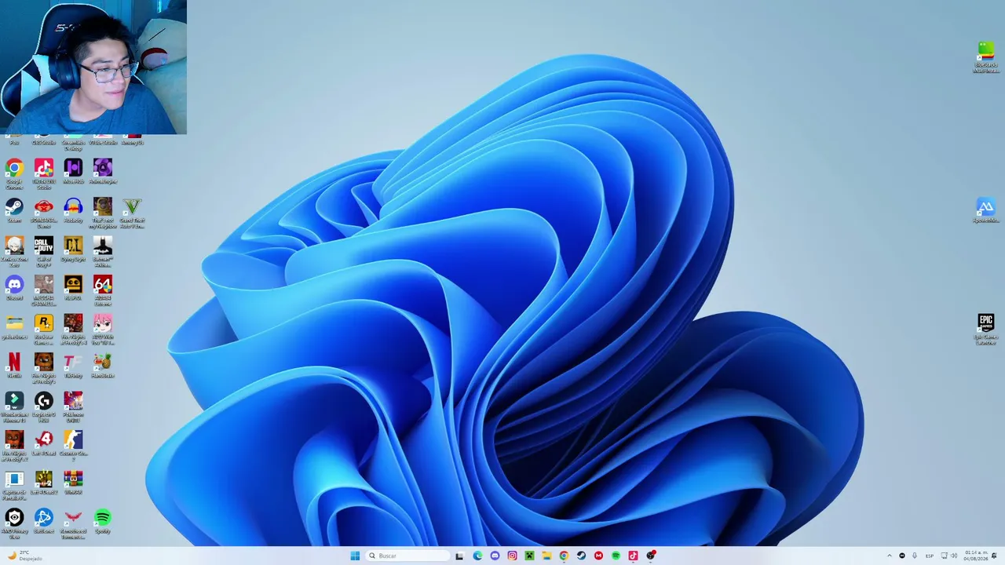Switch to TikTok LIVE Studio in taskbar
The width and height of the screenshot is (1005, 565).
pyautogui.click(x=633, y=556)
